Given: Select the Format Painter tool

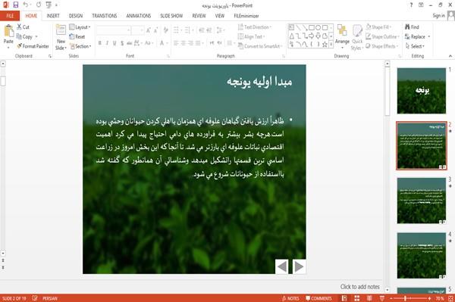Looking at the screenshot, I should (33, 46).
